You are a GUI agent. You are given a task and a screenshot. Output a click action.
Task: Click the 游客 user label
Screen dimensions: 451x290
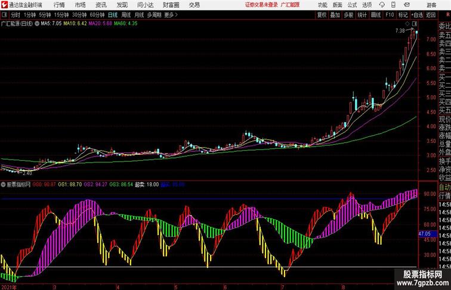tap(431, 5)
